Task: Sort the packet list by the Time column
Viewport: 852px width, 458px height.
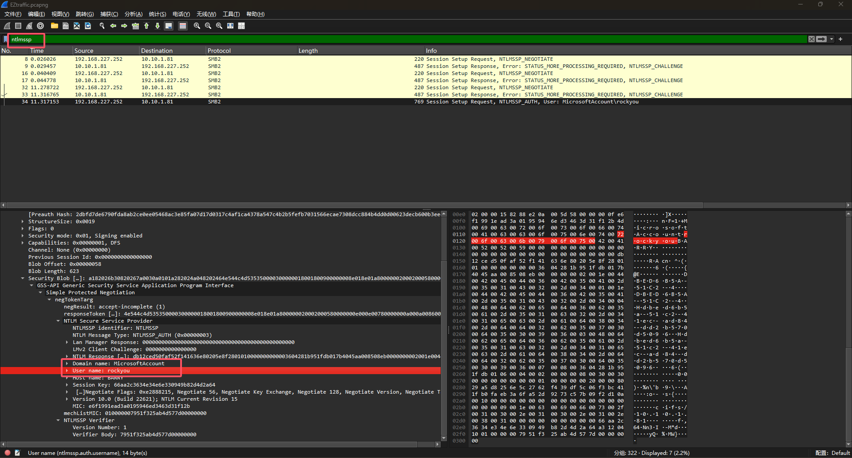Action: click(x=51, y=51)
